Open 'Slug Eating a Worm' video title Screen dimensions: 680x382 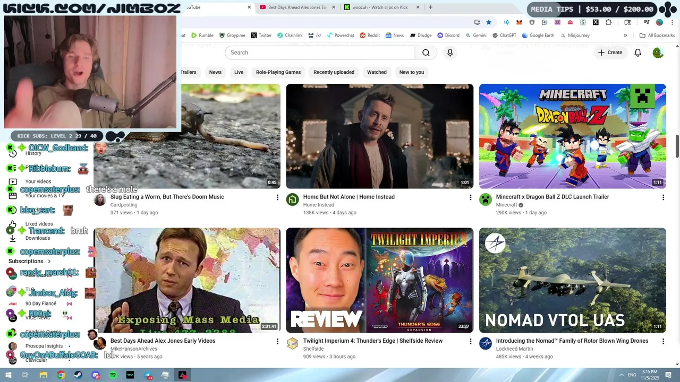click(x=167, y=197)
